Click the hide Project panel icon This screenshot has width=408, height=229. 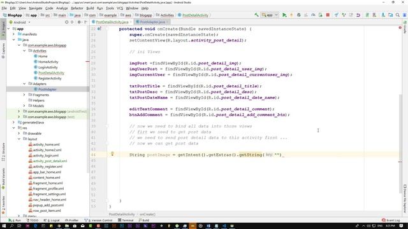pyautogui.click(x=85, y=22)
